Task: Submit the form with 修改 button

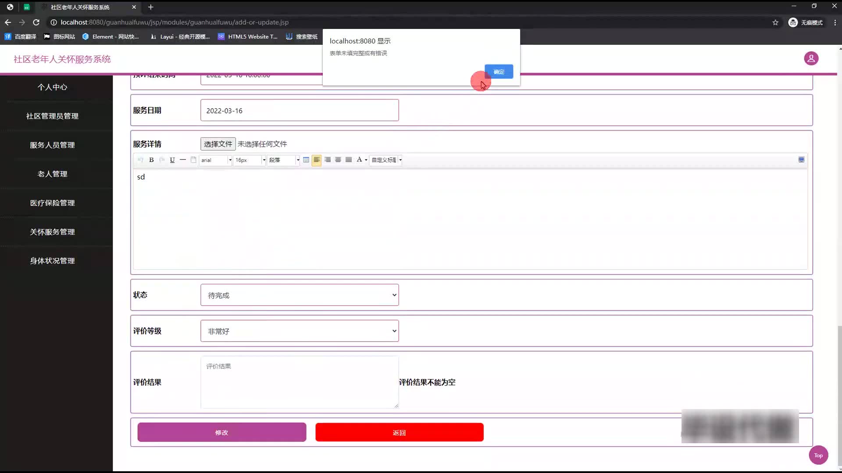Action: (222, 432)
